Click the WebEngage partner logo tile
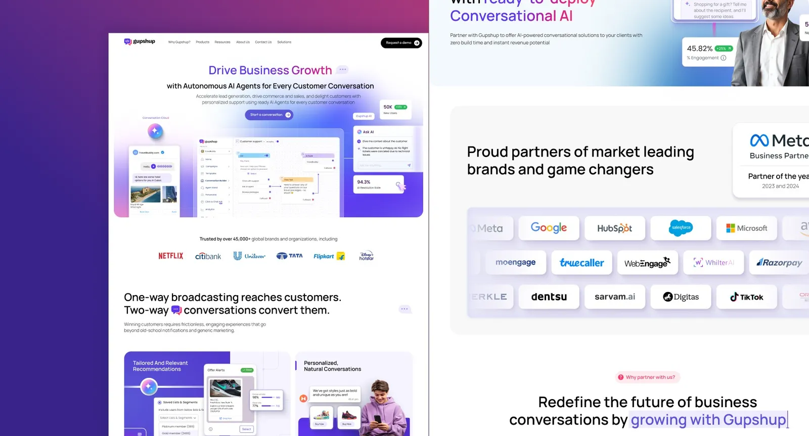 [647, 262]
